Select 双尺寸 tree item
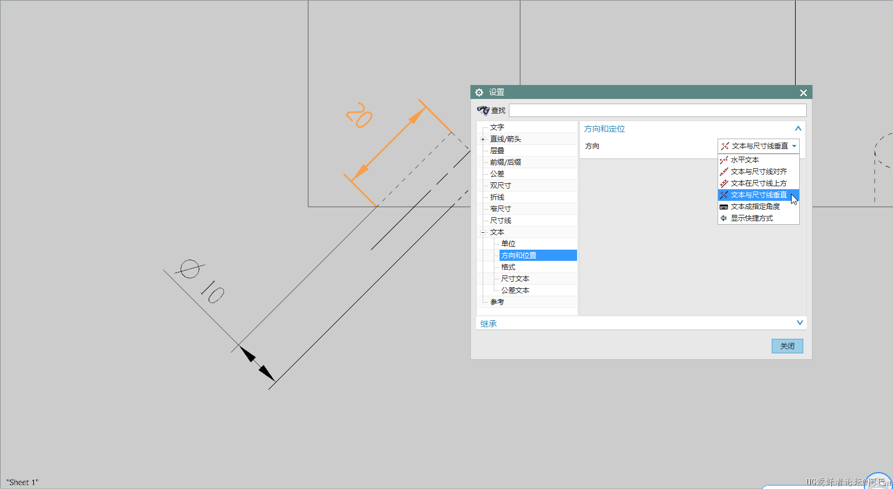This screenshot has width=893, height=489. point(501,186)
